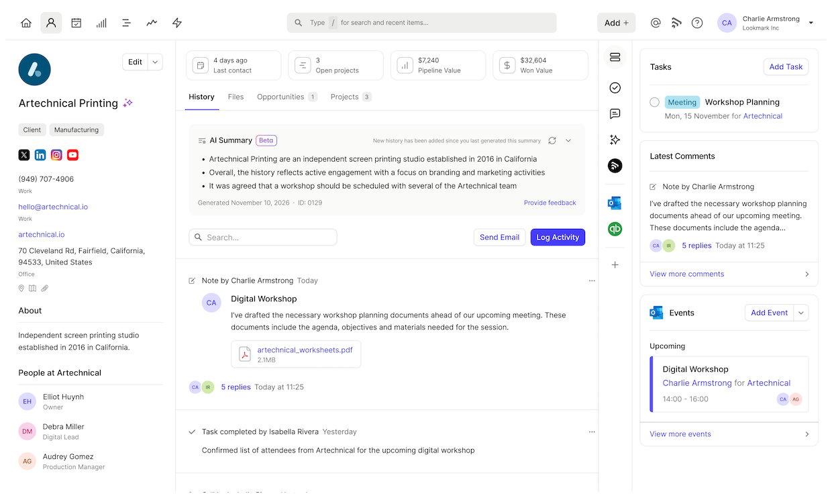
Task: Open the Outlook integration icon
Action: 615,202
